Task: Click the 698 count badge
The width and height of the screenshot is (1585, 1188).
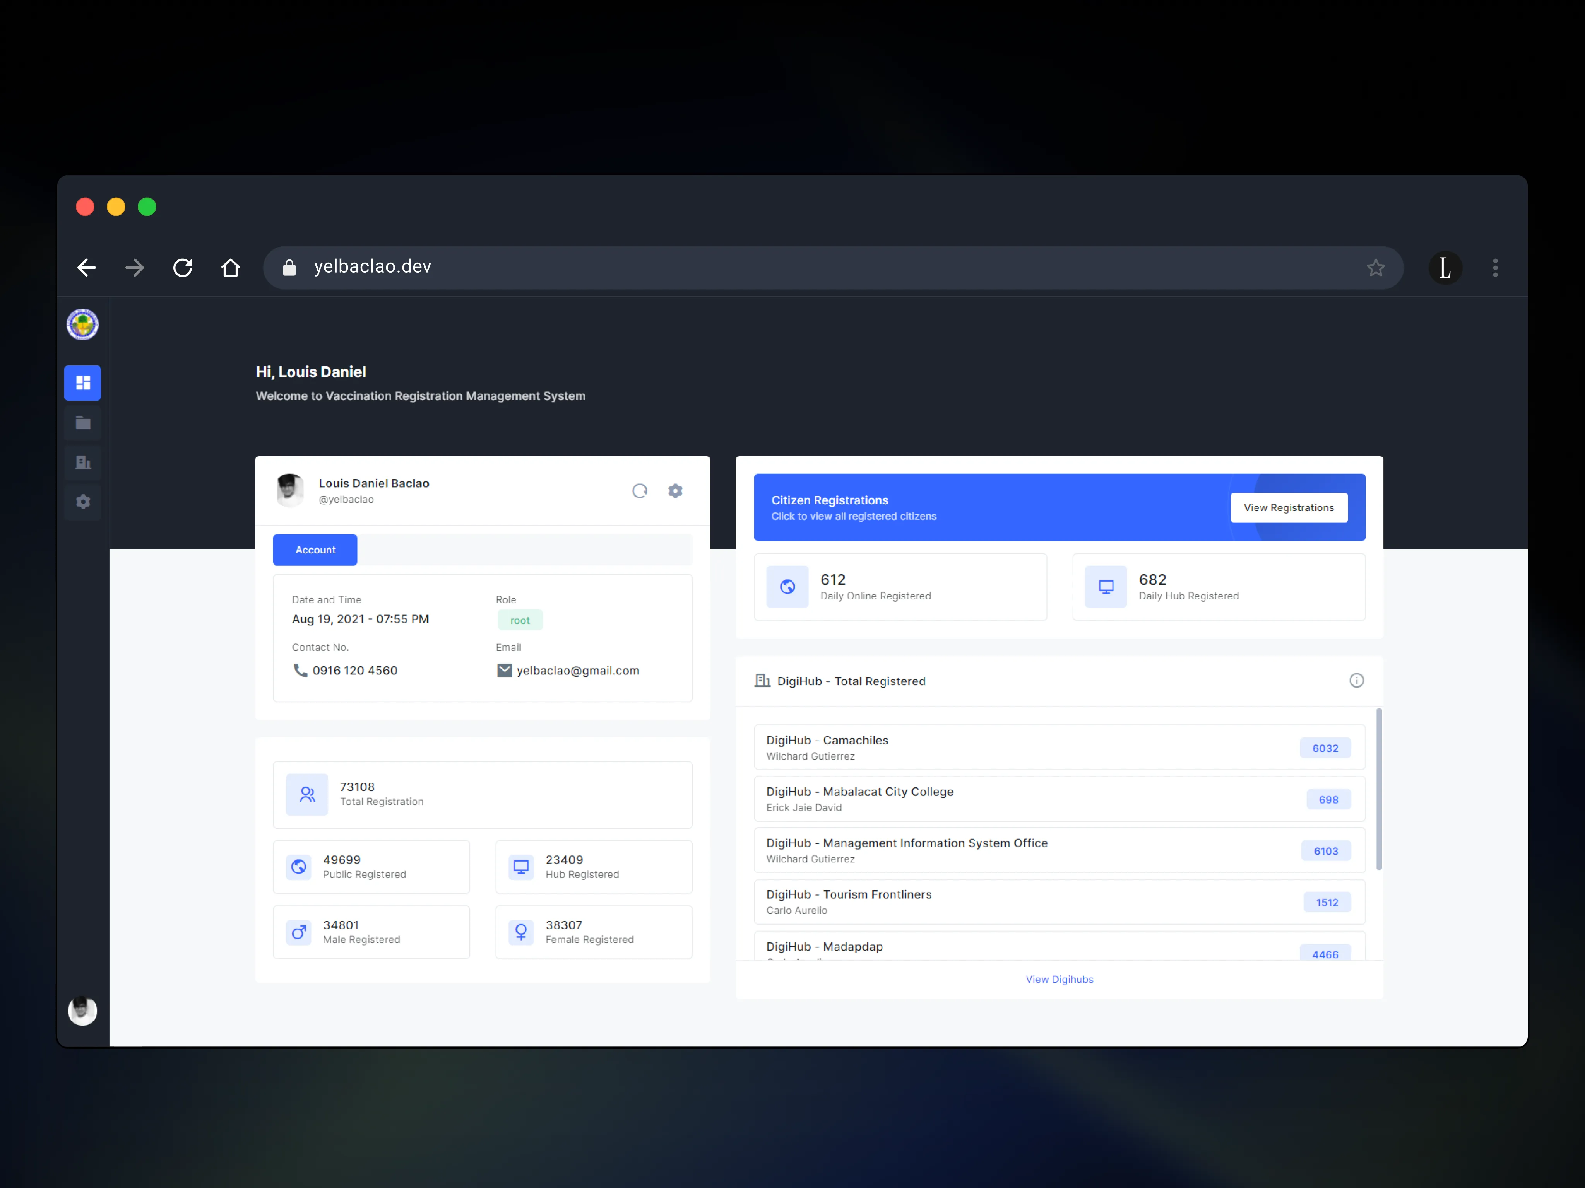Action: pos(1328,800)
